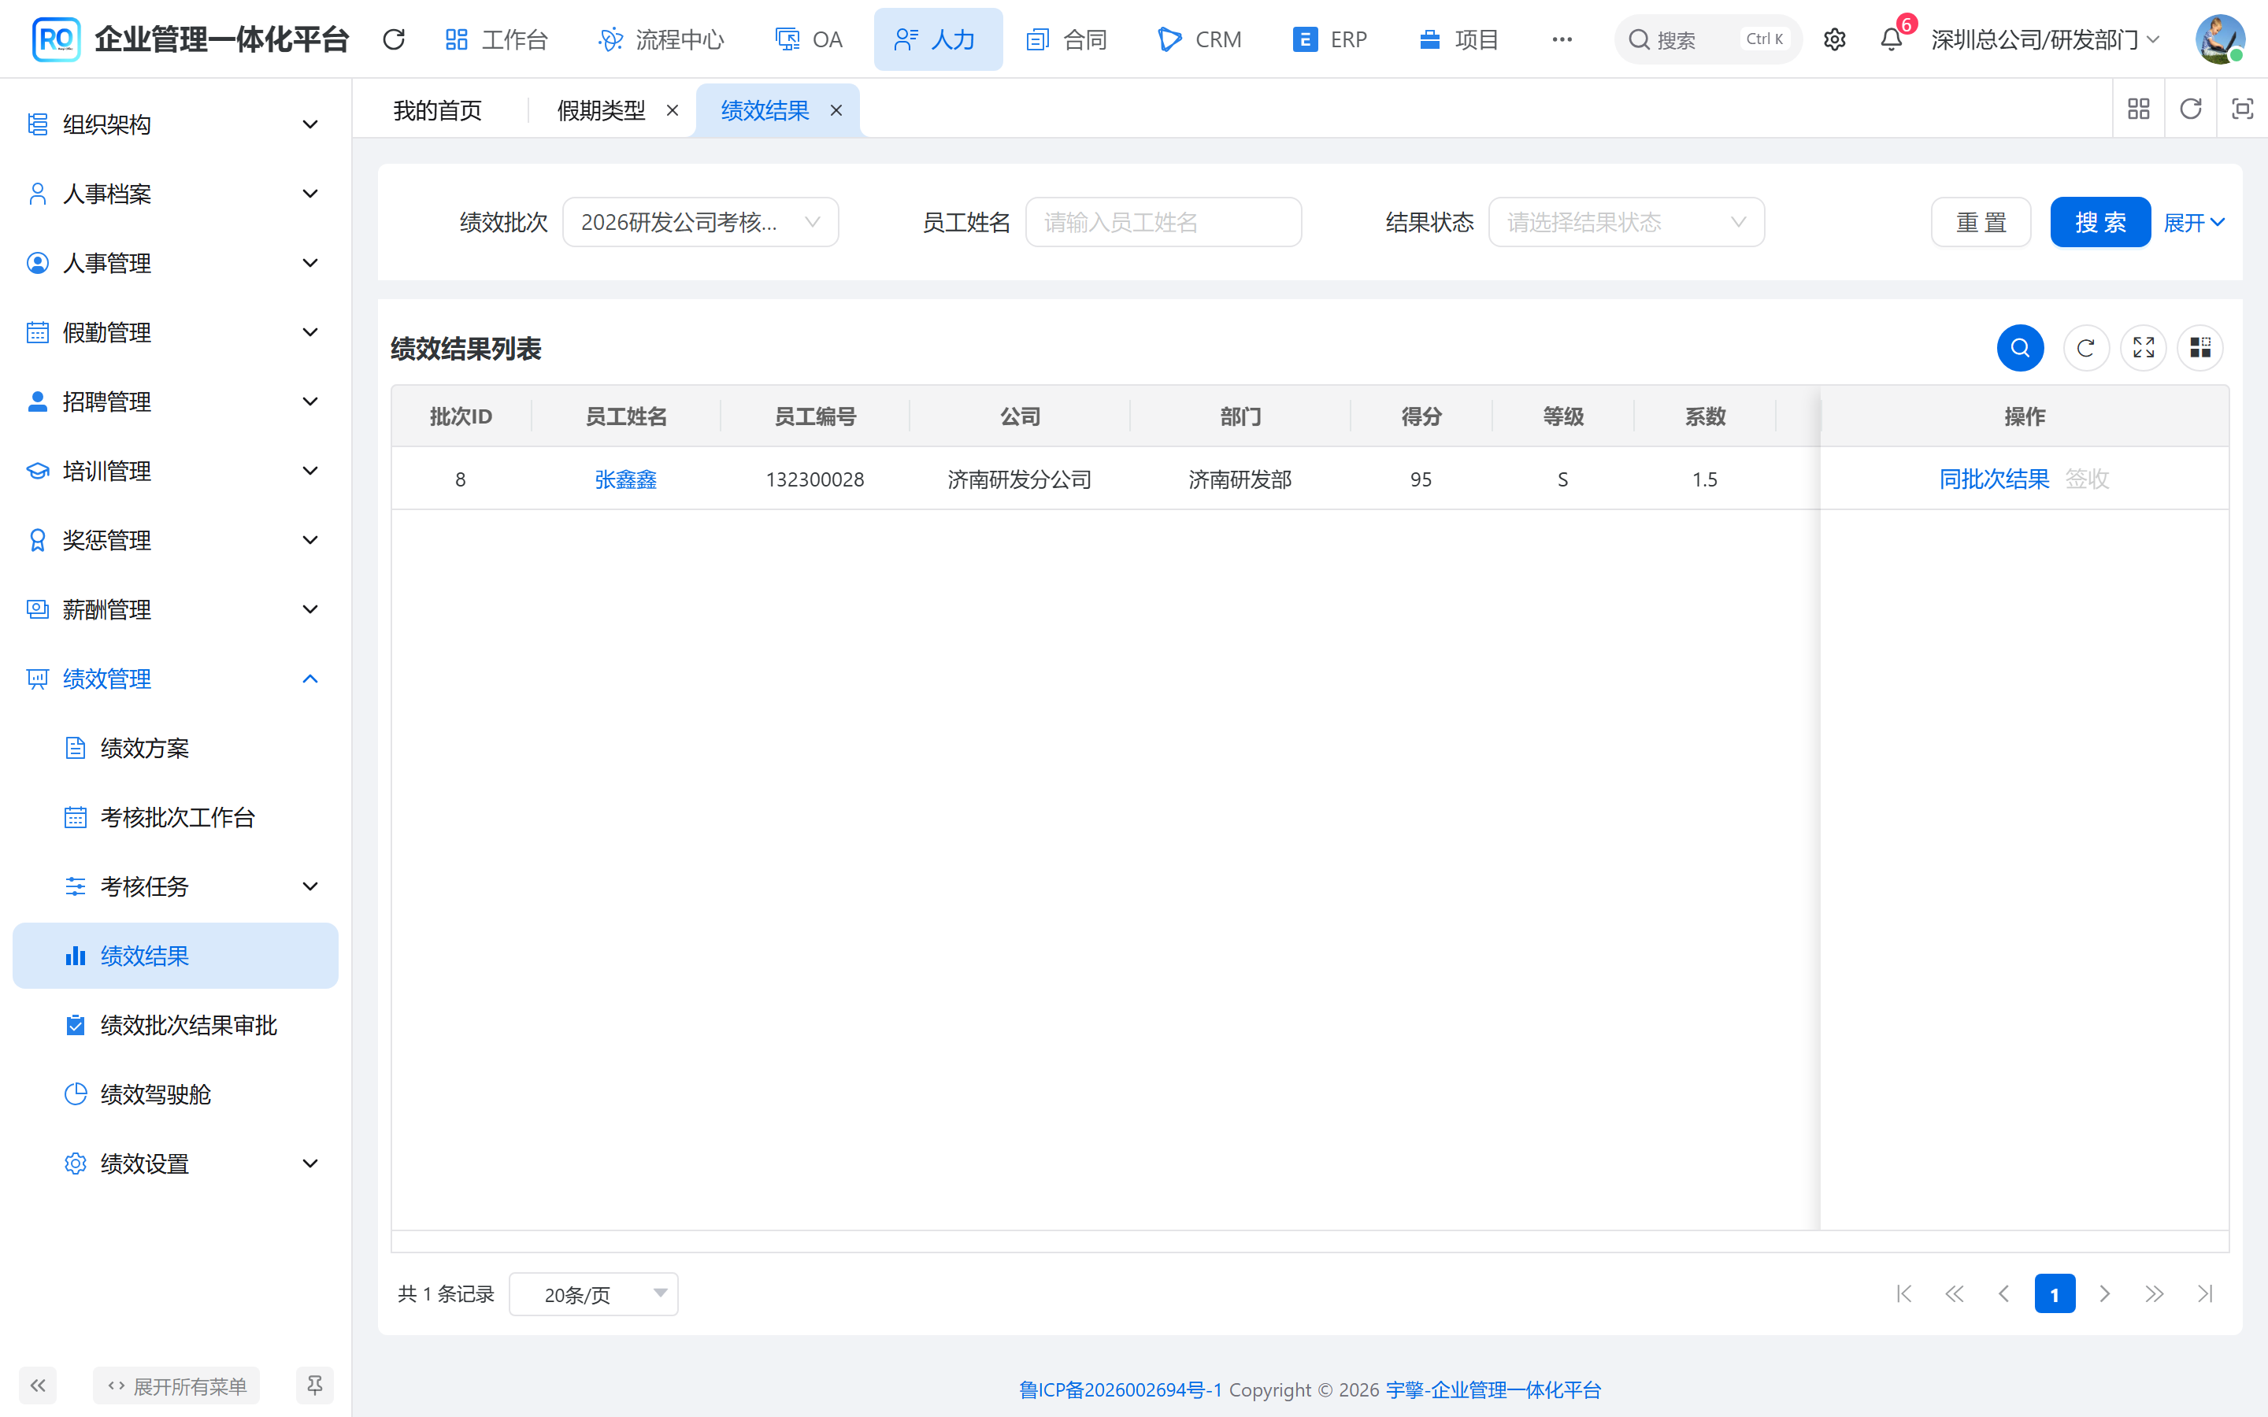Click the top global search box
The width and height of the screenshot is (2268, 1417).
click(x=1707, y=39)
